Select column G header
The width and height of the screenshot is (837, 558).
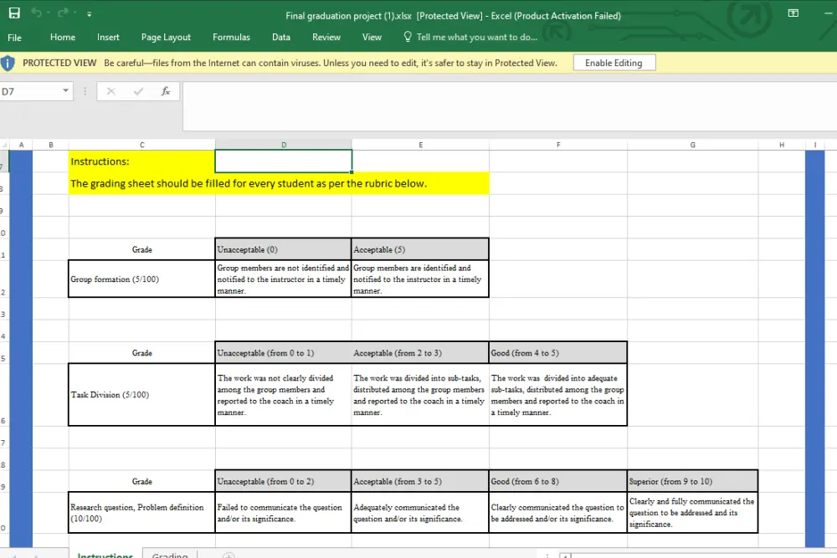point(693,145)
